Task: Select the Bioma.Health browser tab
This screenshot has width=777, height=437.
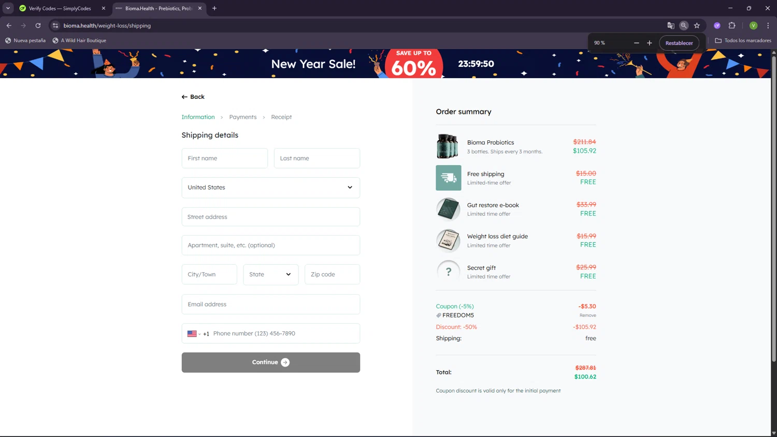Action: 159,8
